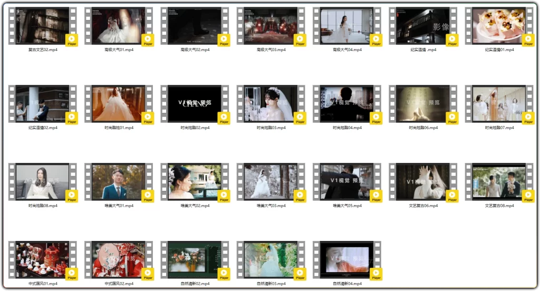Select the 时尚炫酷07.mp4 video thumbnail
This screenshot has height=291, width=540.
point(499,104)
